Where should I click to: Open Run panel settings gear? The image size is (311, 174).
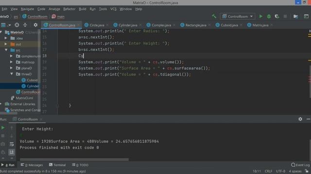[x=300, y=119]
